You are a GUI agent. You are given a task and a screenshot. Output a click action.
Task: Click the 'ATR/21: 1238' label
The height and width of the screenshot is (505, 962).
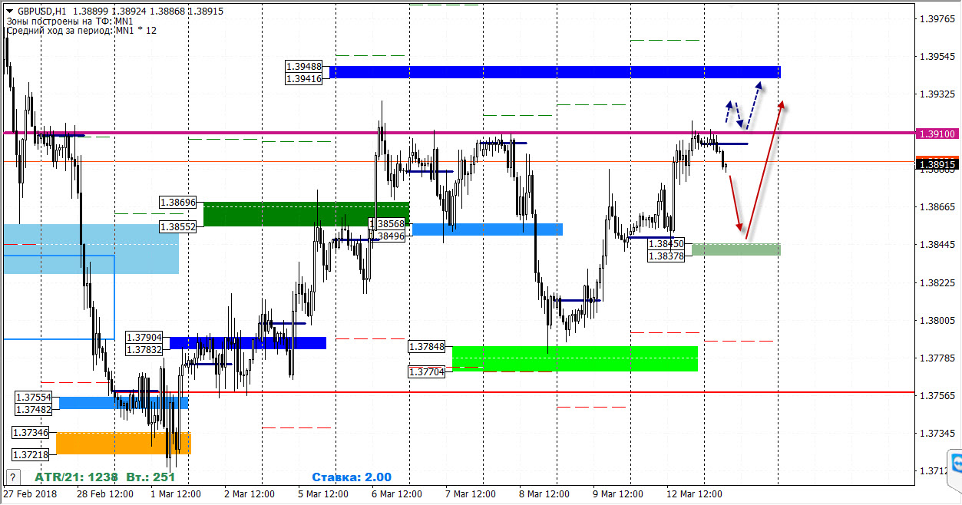(77, 477)
